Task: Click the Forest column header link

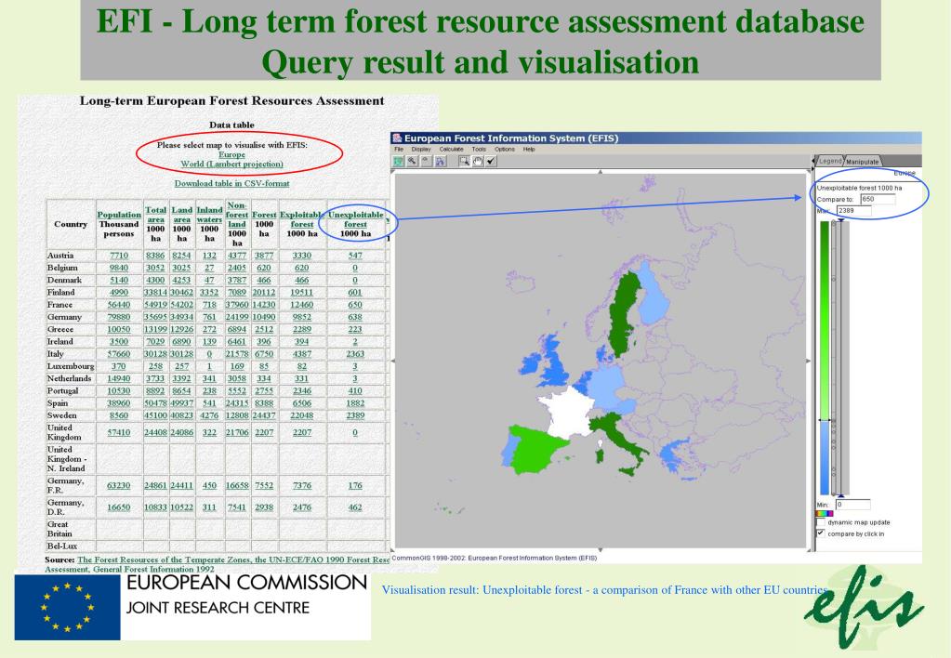Action: [x=264, y=215]
